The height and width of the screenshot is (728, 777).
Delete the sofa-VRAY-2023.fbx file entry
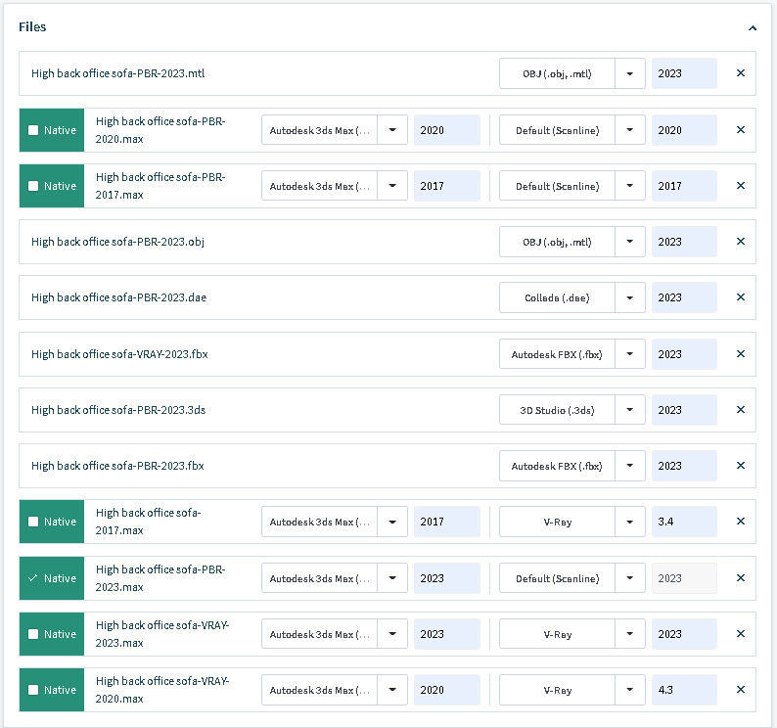tap(740, 354)
